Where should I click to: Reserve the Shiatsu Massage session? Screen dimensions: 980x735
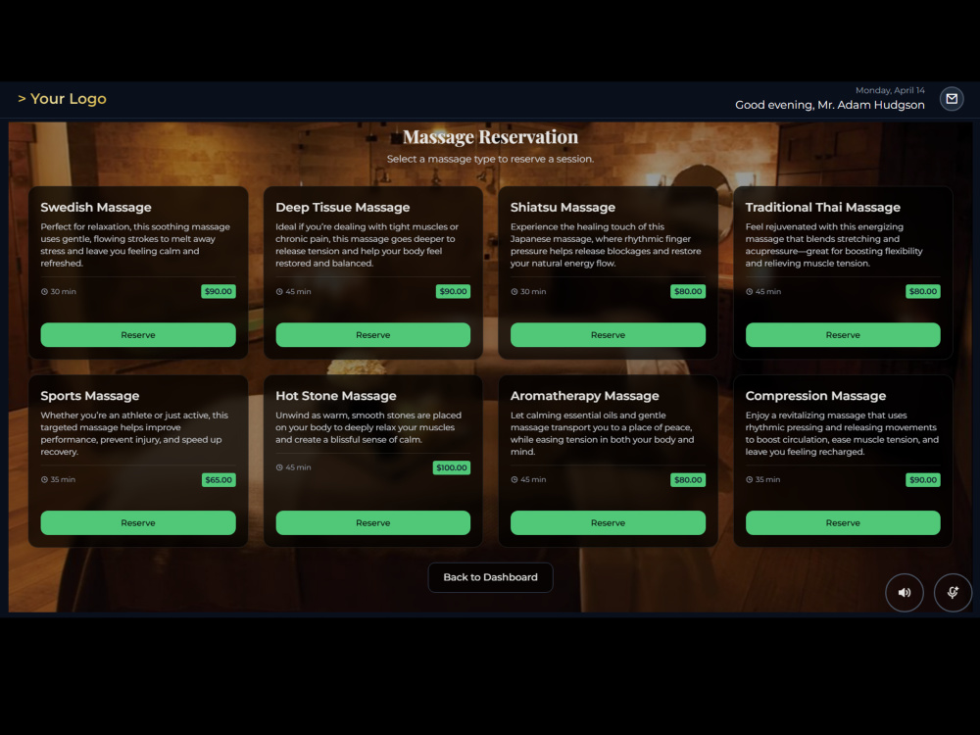click(x=609, y=335)
